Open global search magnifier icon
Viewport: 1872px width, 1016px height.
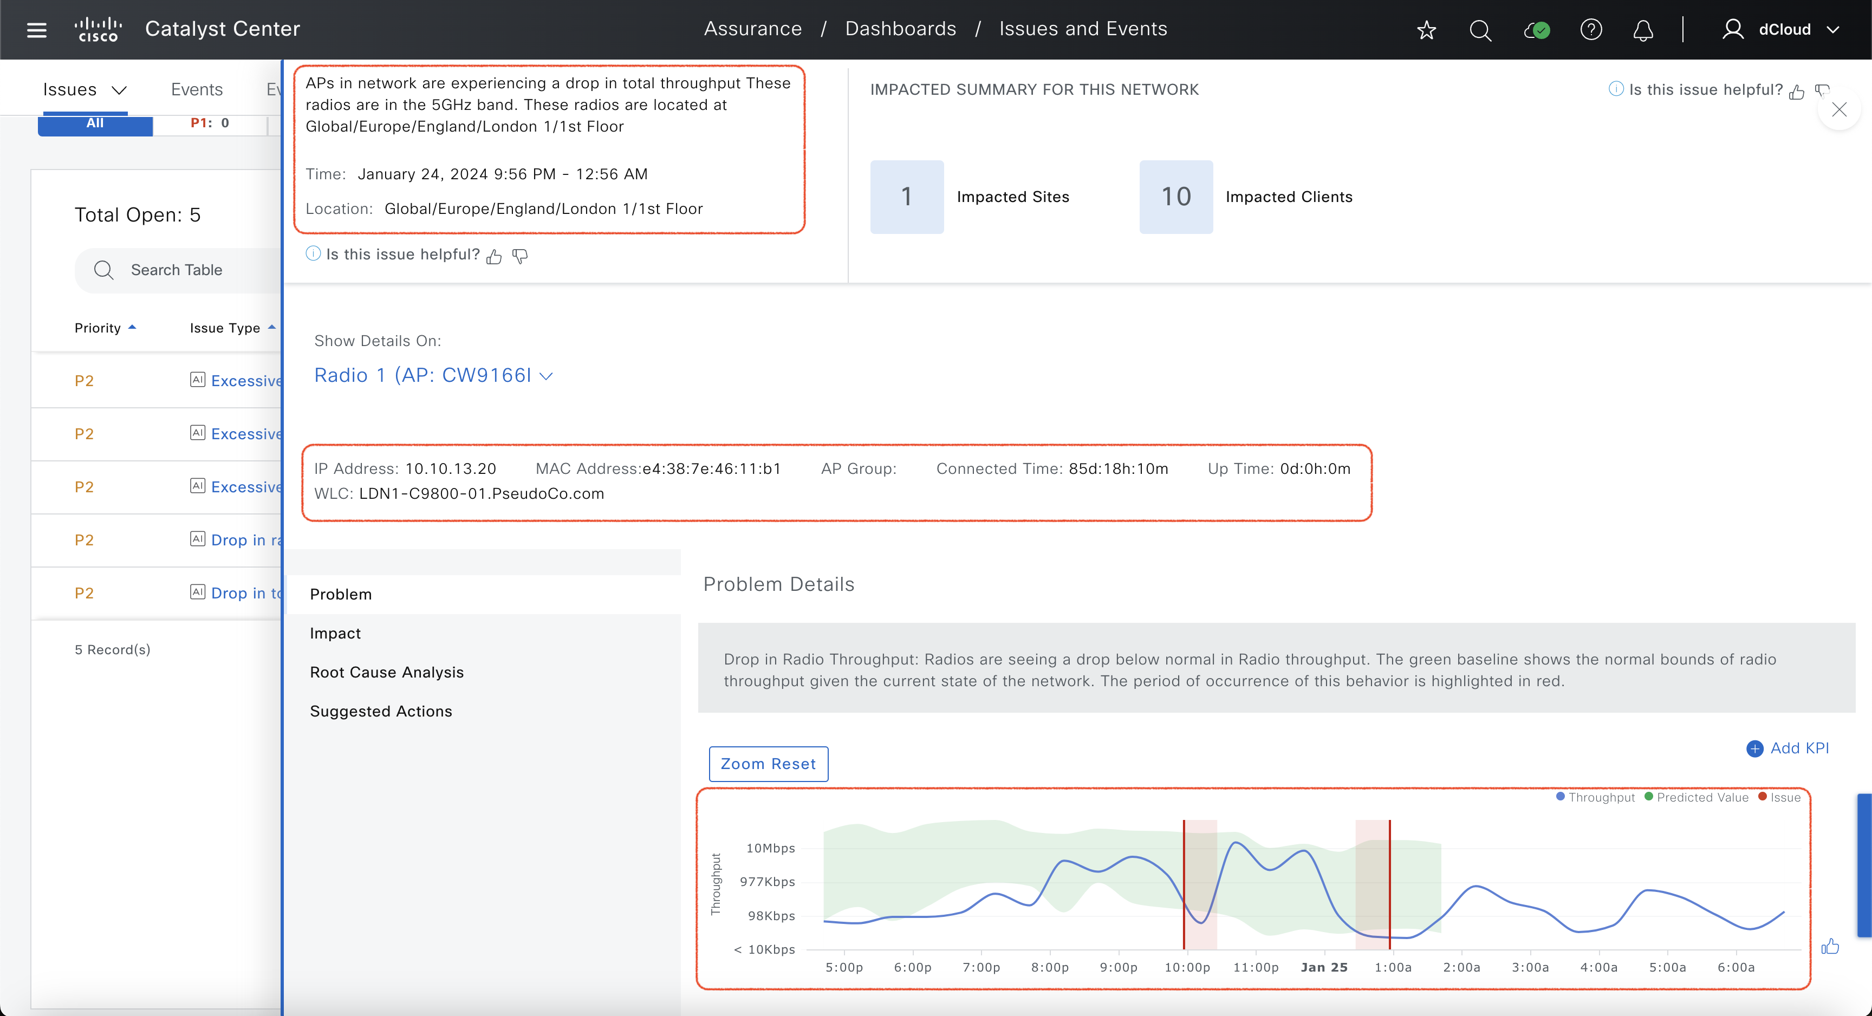point(1480,30)
